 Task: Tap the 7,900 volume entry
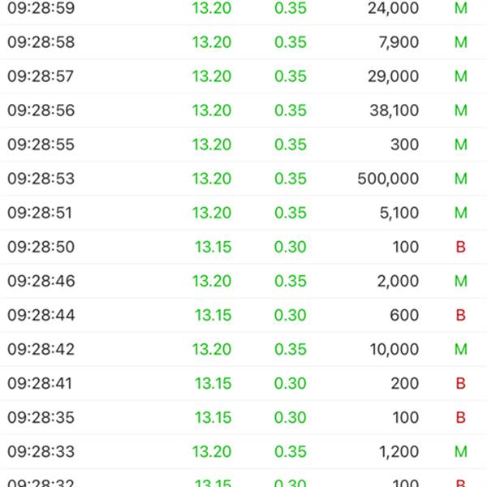click(x=399, y=42)
